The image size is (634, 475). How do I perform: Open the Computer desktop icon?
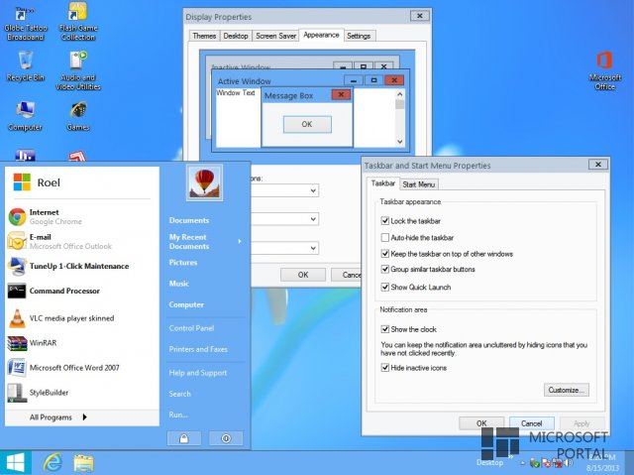[25, 116]
